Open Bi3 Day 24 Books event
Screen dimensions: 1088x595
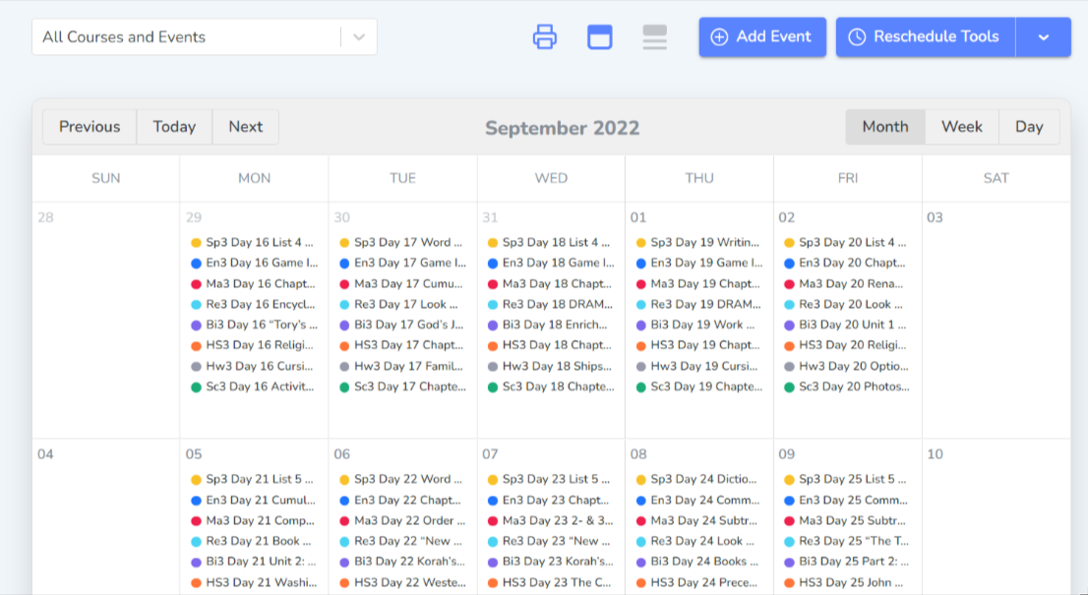[x=698, y=562]
